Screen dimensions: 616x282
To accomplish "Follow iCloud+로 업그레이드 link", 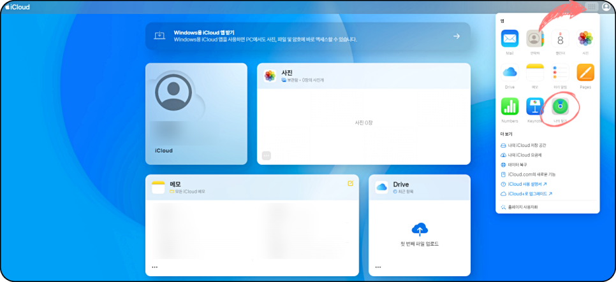I will pos(527,194).
